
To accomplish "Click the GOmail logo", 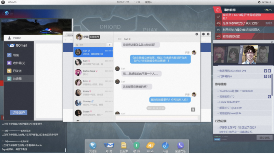I will click(x=17, y=45).
